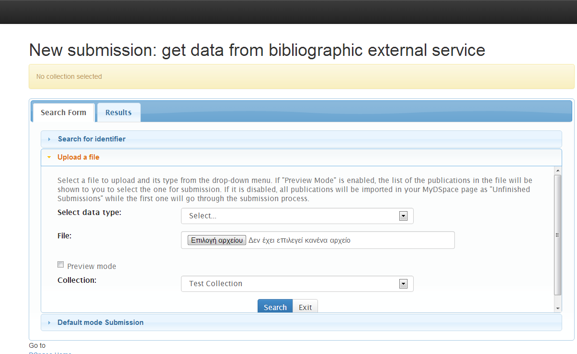Open the Collection dropdown showing Test Collection
The image size is (577, 354).
[x=297, y=284]
